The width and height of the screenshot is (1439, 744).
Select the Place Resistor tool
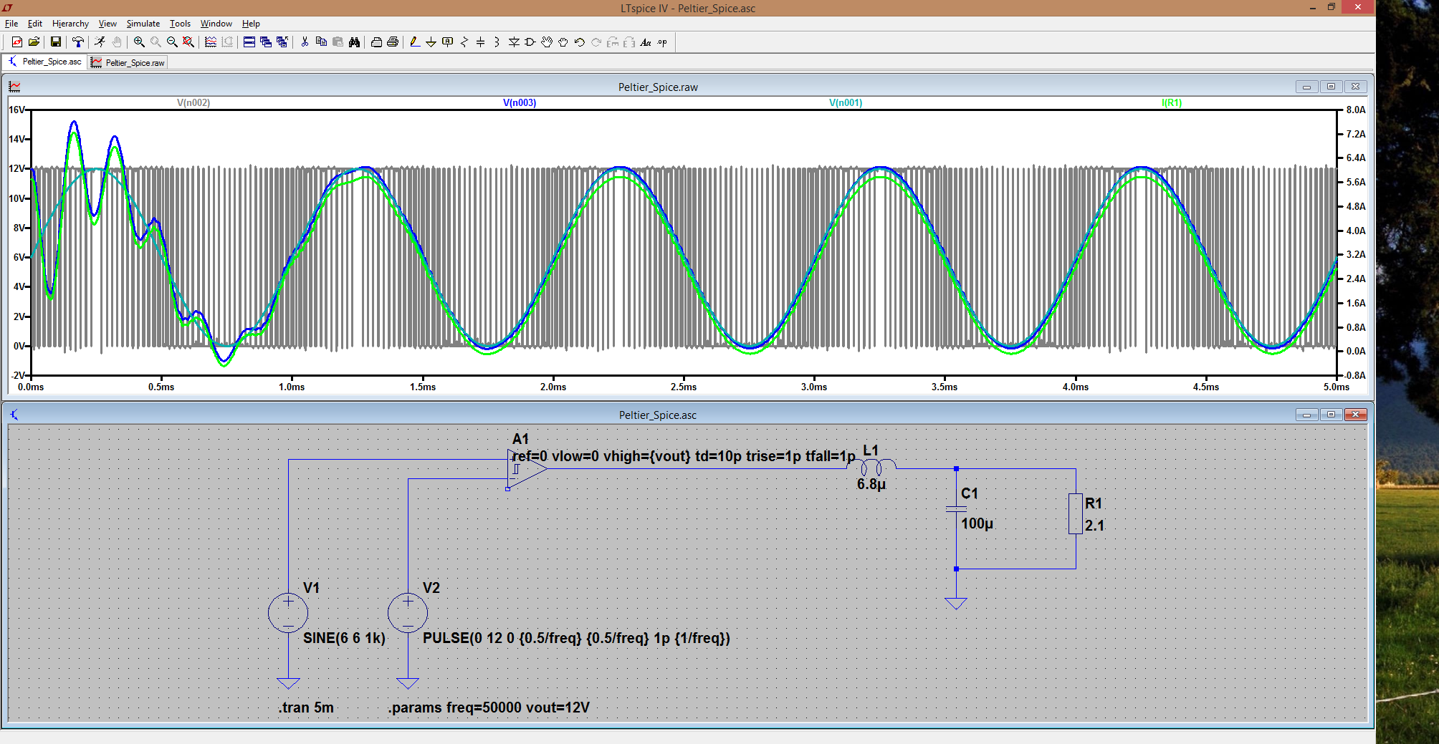(464, 42)
